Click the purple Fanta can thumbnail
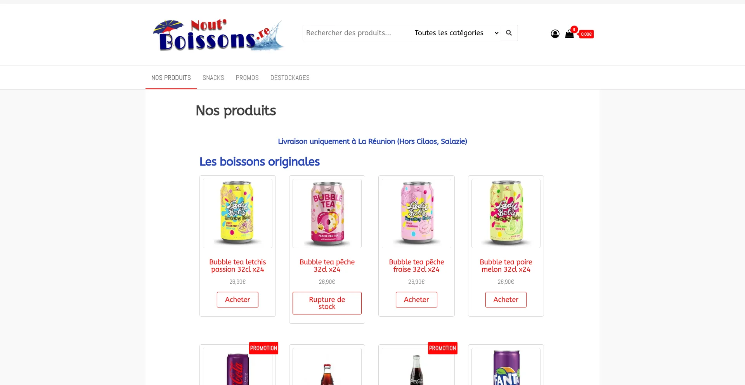This screenshot has width=745, height=385. [x=506, y=366]
